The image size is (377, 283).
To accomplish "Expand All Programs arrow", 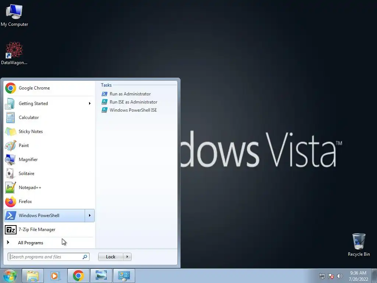I will (x=8, y=242).
